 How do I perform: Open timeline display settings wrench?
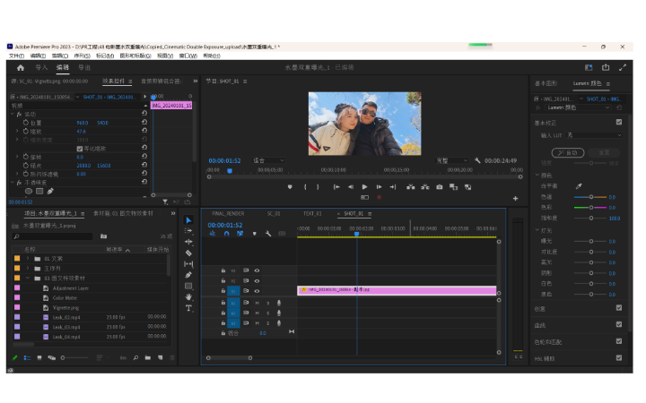(268, 234)
